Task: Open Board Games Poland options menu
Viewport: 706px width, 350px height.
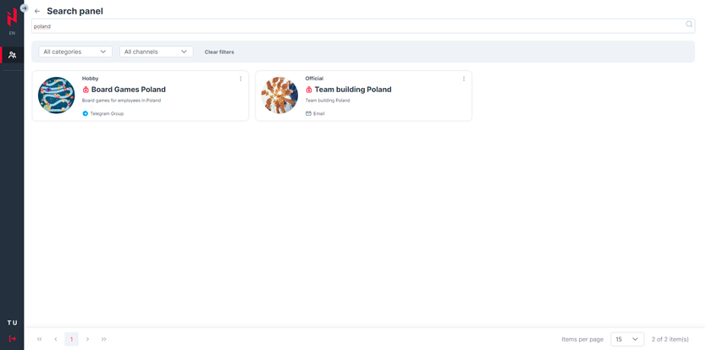Action: 240,79
